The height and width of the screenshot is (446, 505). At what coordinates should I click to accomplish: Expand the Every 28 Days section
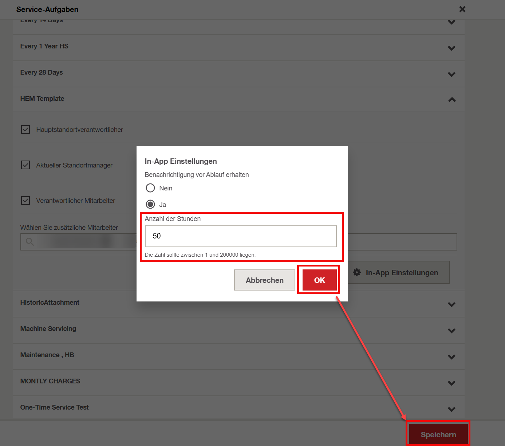pyautogui.click(x=451, y=74)
